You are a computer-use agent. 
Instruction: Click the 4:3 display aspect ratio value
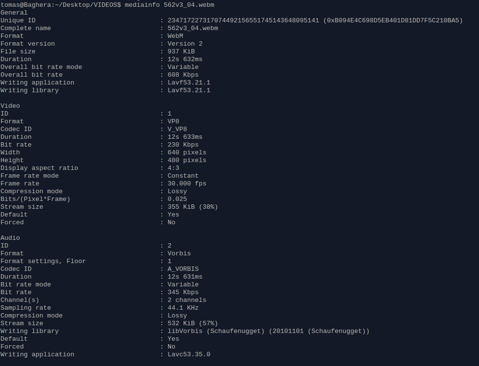(x=173, y=168)
